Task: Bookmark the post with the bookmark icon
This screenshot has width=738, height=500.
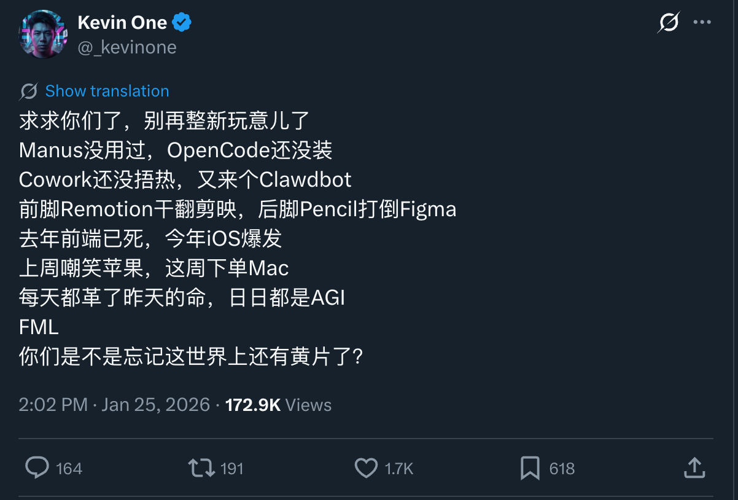Action: coord(530,468)
